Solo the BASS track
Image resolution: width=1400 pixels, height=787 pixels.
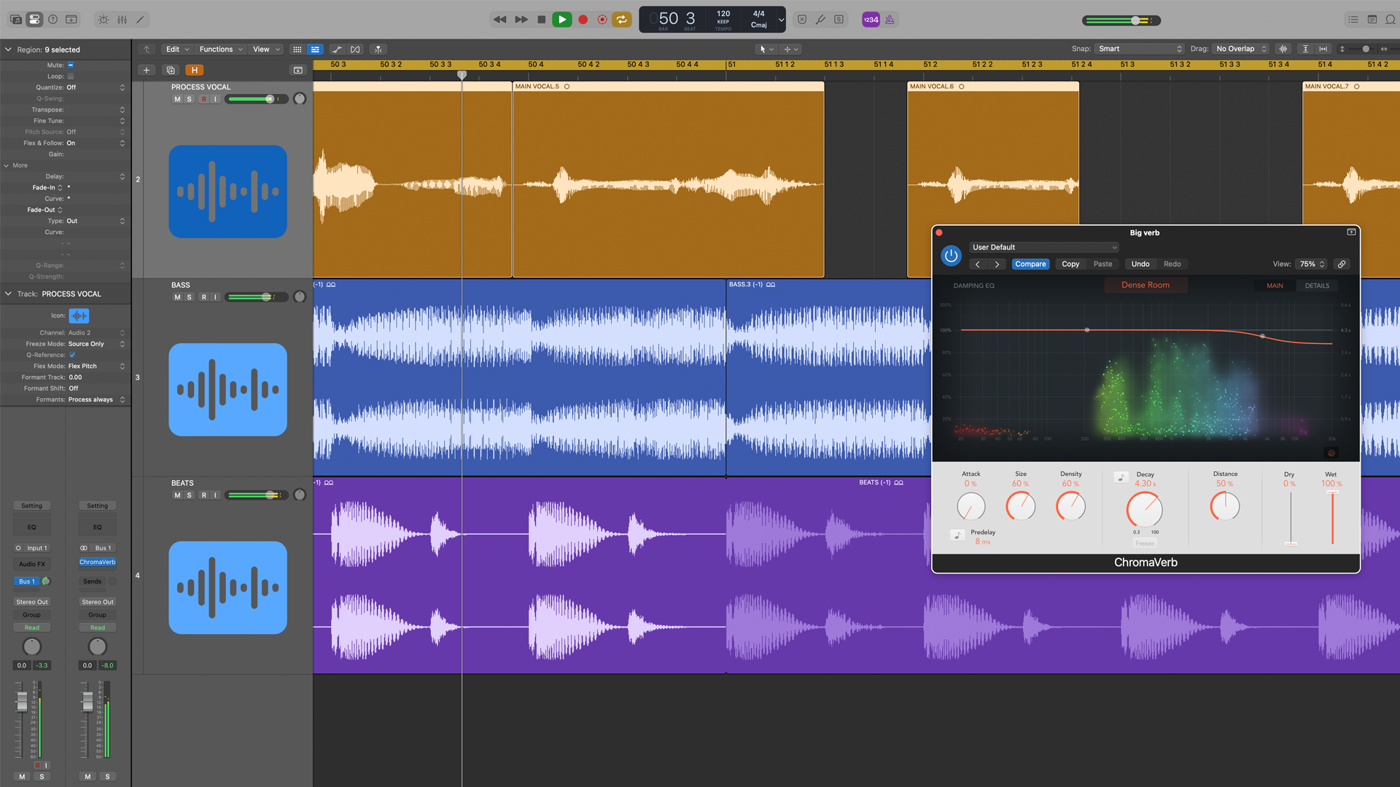(x=190, y=297)
